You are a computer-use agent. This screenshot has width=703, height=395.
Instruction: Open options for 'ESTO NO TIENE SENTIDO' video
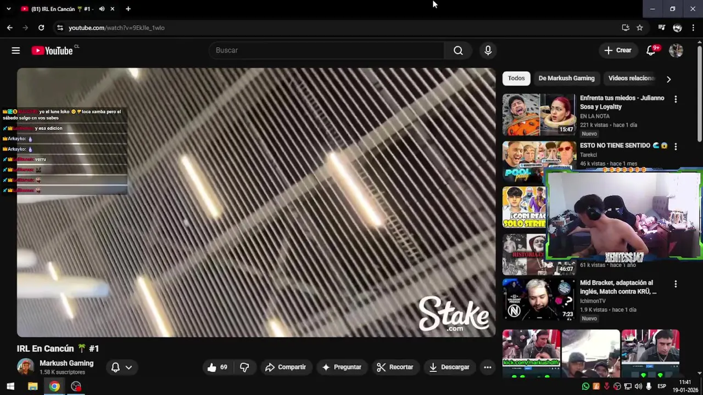pos(676,146)
